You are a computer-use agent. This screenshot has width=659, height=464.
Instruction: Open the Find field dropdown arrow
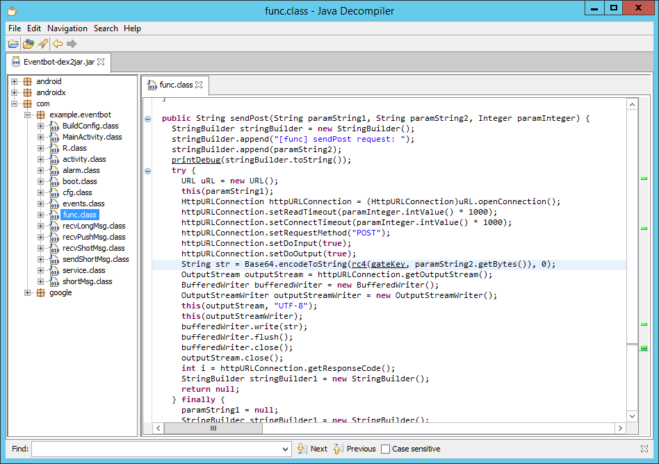tap(285, 449)
